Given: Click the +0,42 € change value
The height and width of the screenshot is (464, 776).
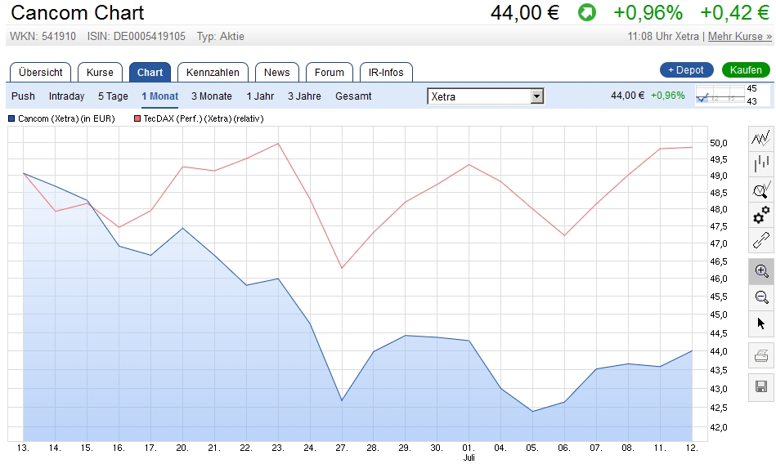Looking at the screenshot, I should click(735, 12).
